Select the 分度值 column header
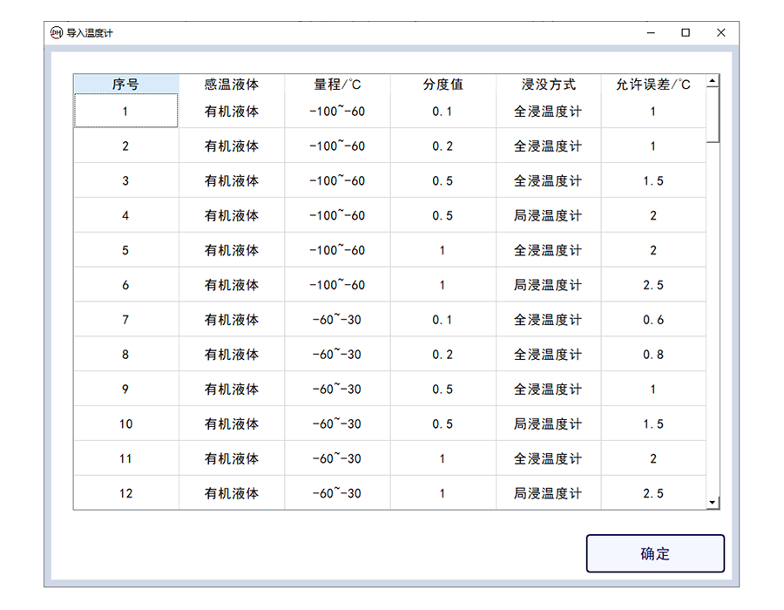 pyautogui.click(x=443, y=85)
